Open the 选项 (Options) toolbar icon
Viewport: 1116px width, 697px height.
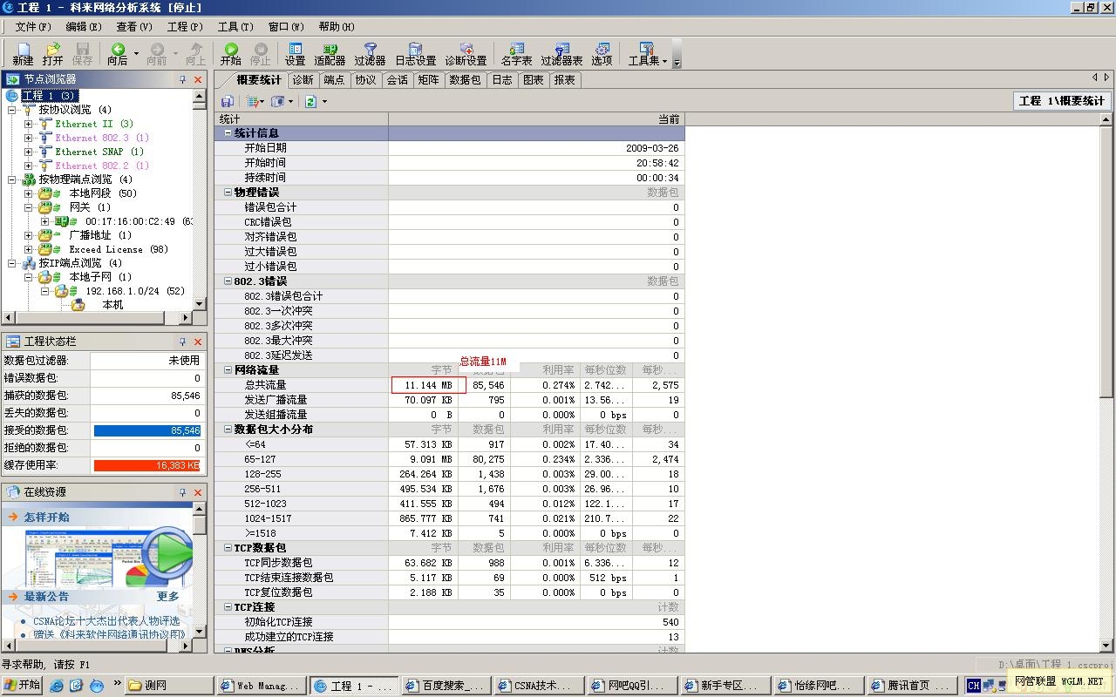(x=602, y=54)
